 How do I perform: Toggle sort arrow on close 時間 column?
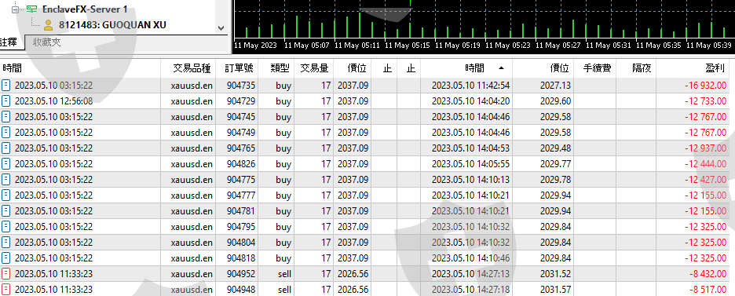coord(502,68)
